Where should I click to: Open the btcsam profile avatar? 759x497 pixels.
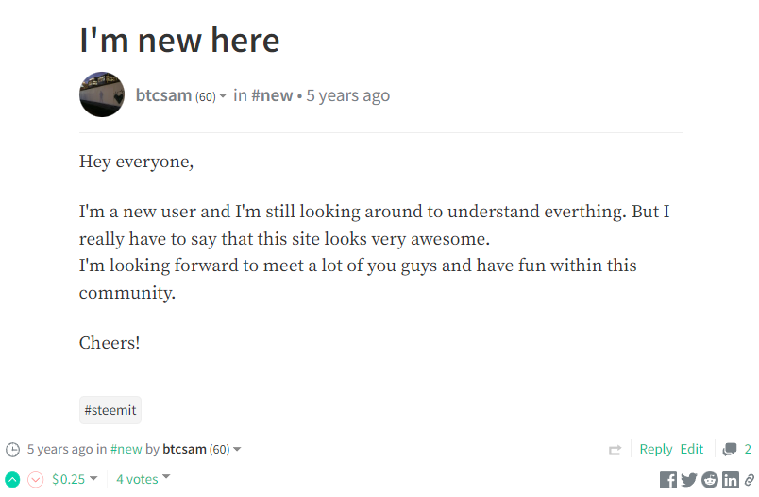pyautogui.click(x=102, y=94)
